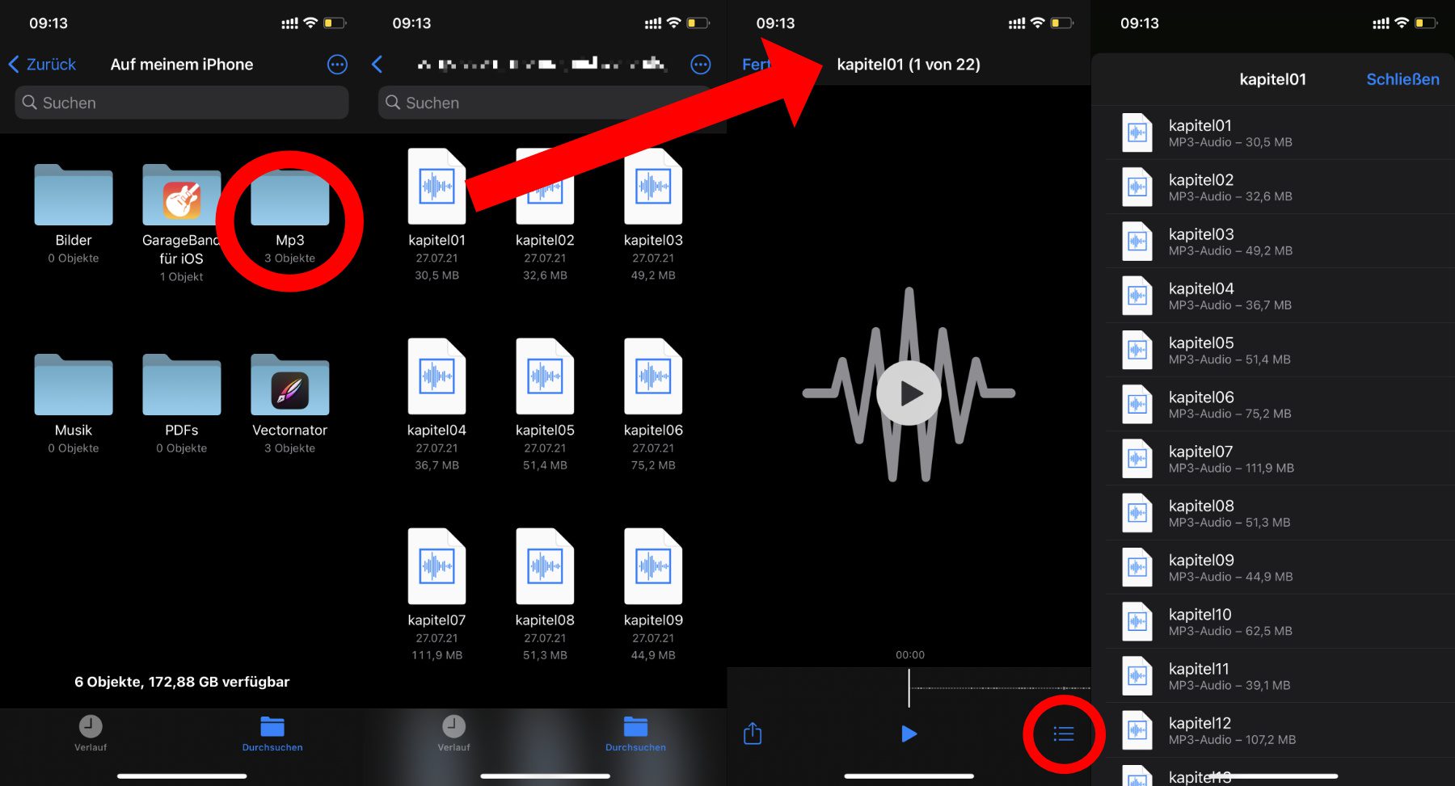Open the more options menu in the Mp3 screen
The width and height of the screenshot is (1455, 786).
tap(701, 64)
